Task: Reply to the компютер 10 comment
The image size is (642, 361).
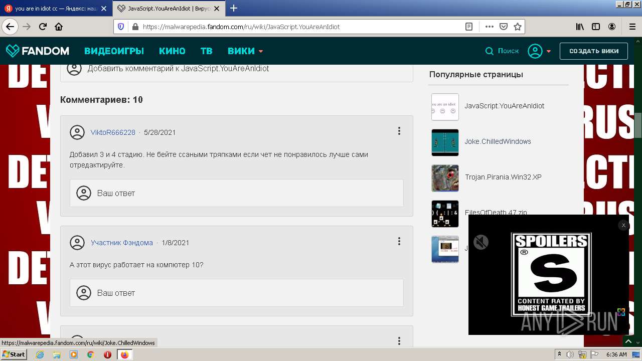Action: pos(236,293)
